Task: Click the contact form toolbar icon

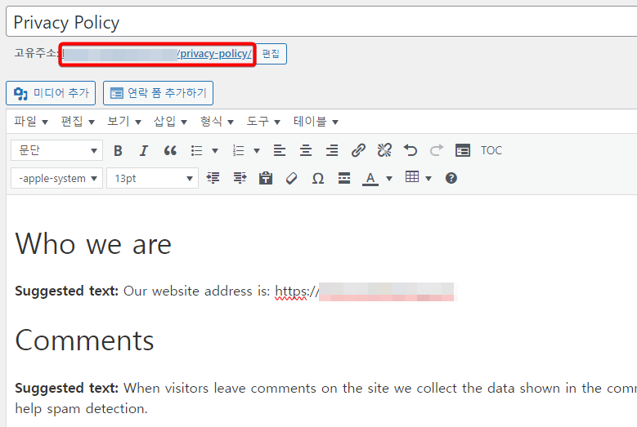Action: (463, 151)
